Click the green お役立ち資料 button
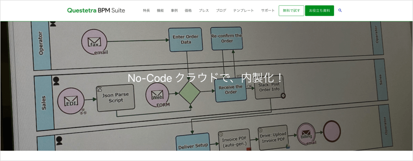Screen dimensions: 413x161 coord(320,10)
